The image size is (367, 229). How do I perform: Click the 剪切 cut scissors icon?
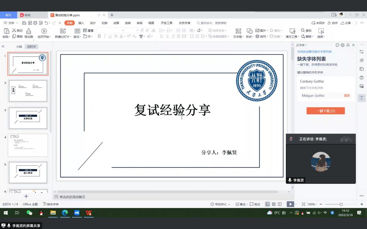pos(14,30)
